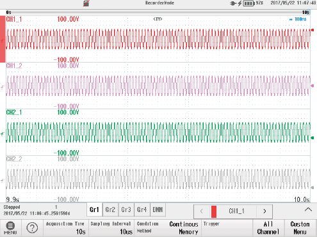The height and width of the screenshot is (237, 317).
Task: Select the CH1_1 channel label
Action: [x=14, y=19]
